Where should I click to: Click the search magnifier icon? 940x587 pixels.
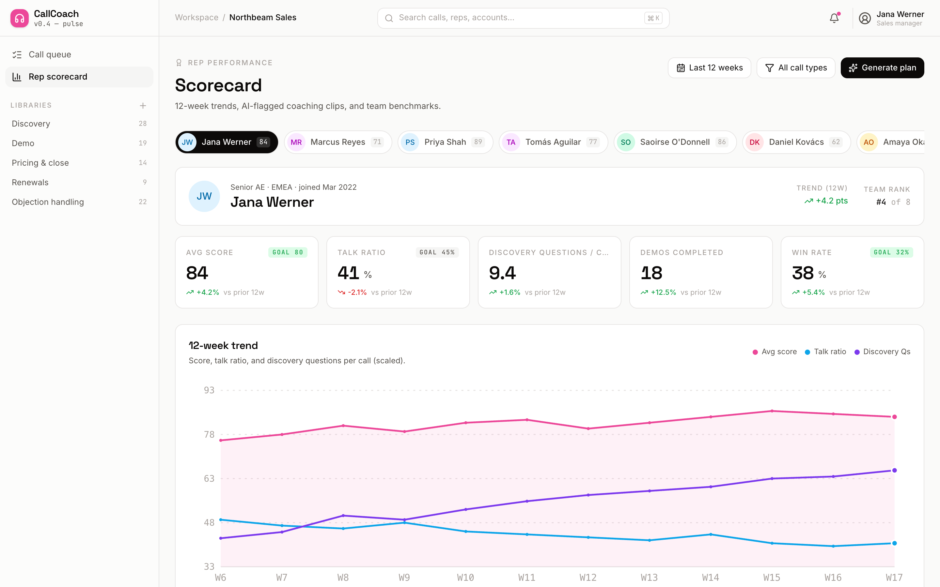pos(389,18)
